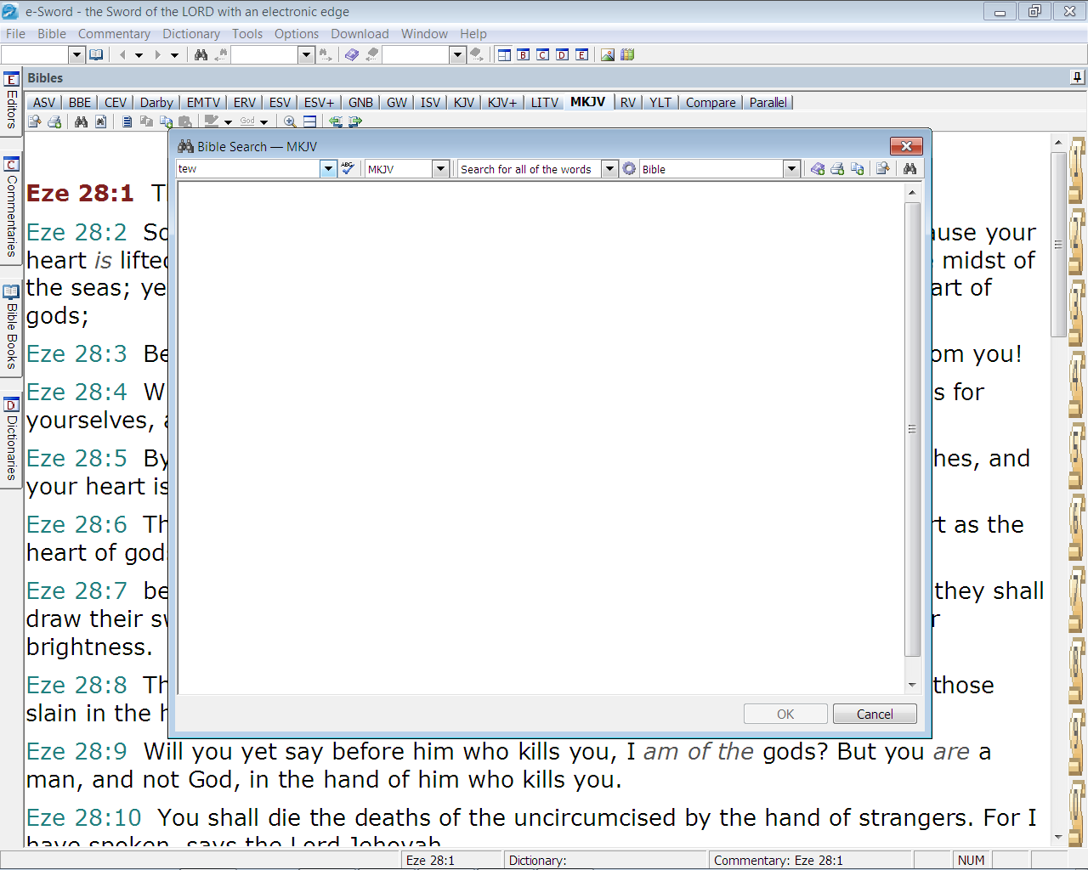This screenshot has height=870, width=1088.
Task: Close the Bible Search dialog
Action: coord(906,146)
